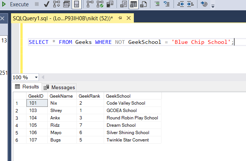Place cursor on the WHERE keyword
Viewport: 246px width, 161px height.
coord(103,42)
